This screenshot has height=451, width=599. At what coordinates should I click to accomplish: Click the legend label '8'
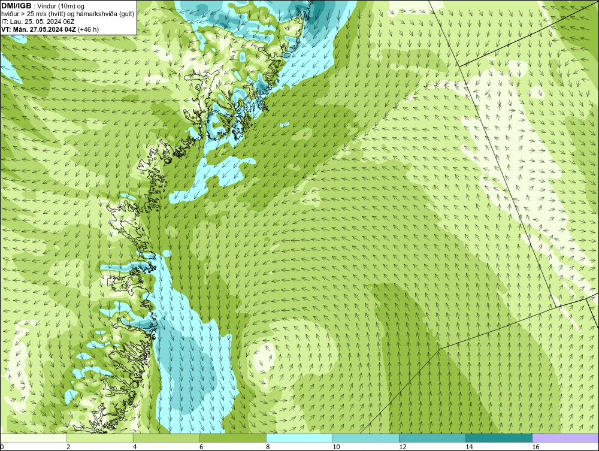click(268, 447)
